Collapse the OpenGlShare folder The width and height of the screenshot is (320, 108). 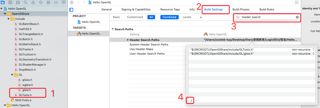point(5,14)
